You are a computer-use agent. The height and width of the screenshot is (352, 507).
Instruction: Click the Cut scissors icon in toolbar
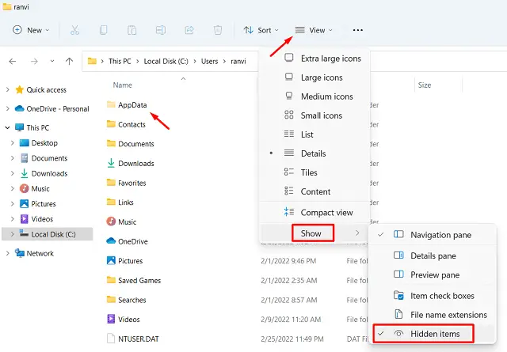click(74, 30)
